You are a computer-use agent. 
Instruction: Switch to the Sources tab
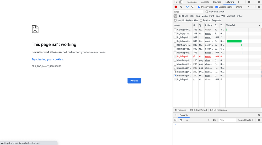click(217, 2)
